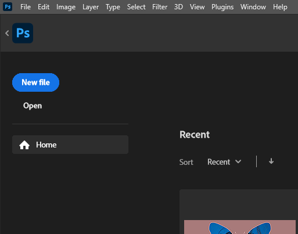This screenshot has height=234, width=298.
Task: Open the Image menu
Action: coord(66,7)
